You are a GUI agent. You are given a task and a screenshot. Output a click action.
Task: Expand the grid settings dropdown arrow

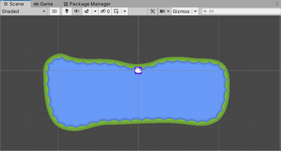pos(125,11)
